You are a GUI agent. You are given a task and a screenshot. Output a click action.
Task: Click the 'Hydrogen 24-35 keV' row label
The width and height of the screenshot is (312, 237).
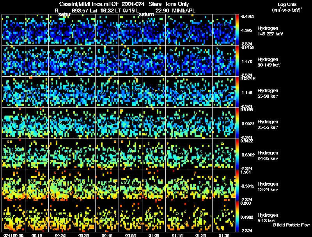coord(268,156)
